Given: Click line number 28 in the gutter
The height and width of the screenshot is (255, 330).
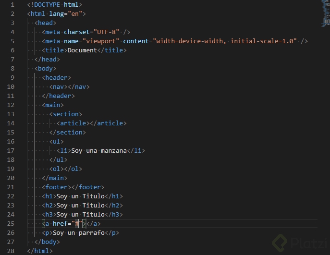Looking at the screenshot, I should 11,251.
